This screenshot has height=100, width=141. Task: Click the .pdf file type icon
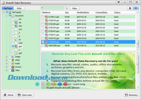[16, 53]
